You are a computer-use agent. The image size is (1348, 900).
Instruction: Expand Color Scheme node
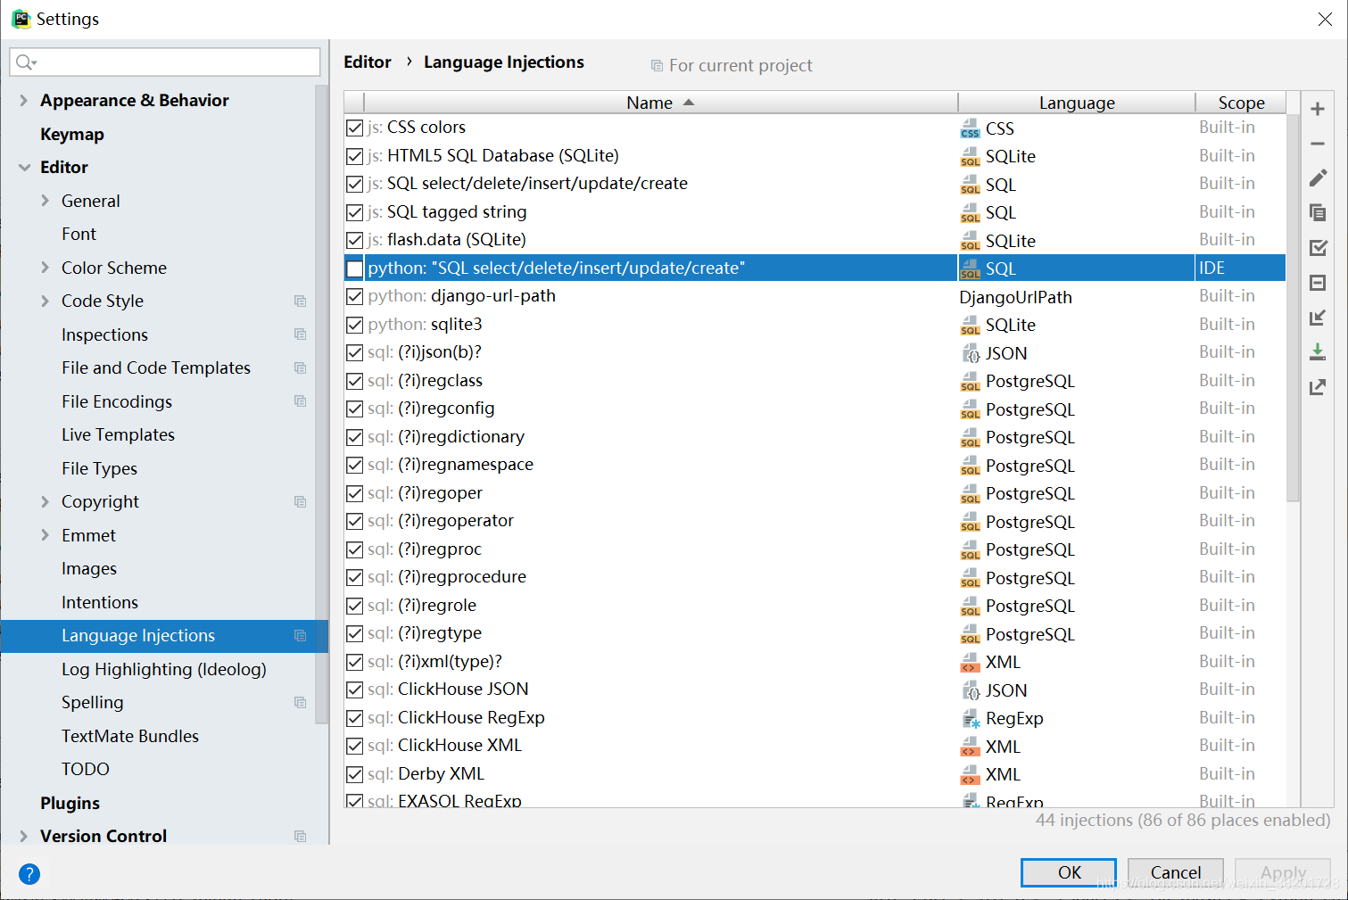45,268
